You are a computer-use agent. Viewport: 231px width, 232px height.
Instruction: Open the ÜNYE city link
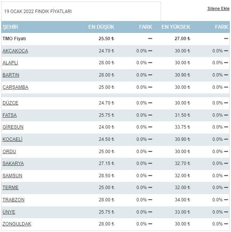[x=9, y=212]
